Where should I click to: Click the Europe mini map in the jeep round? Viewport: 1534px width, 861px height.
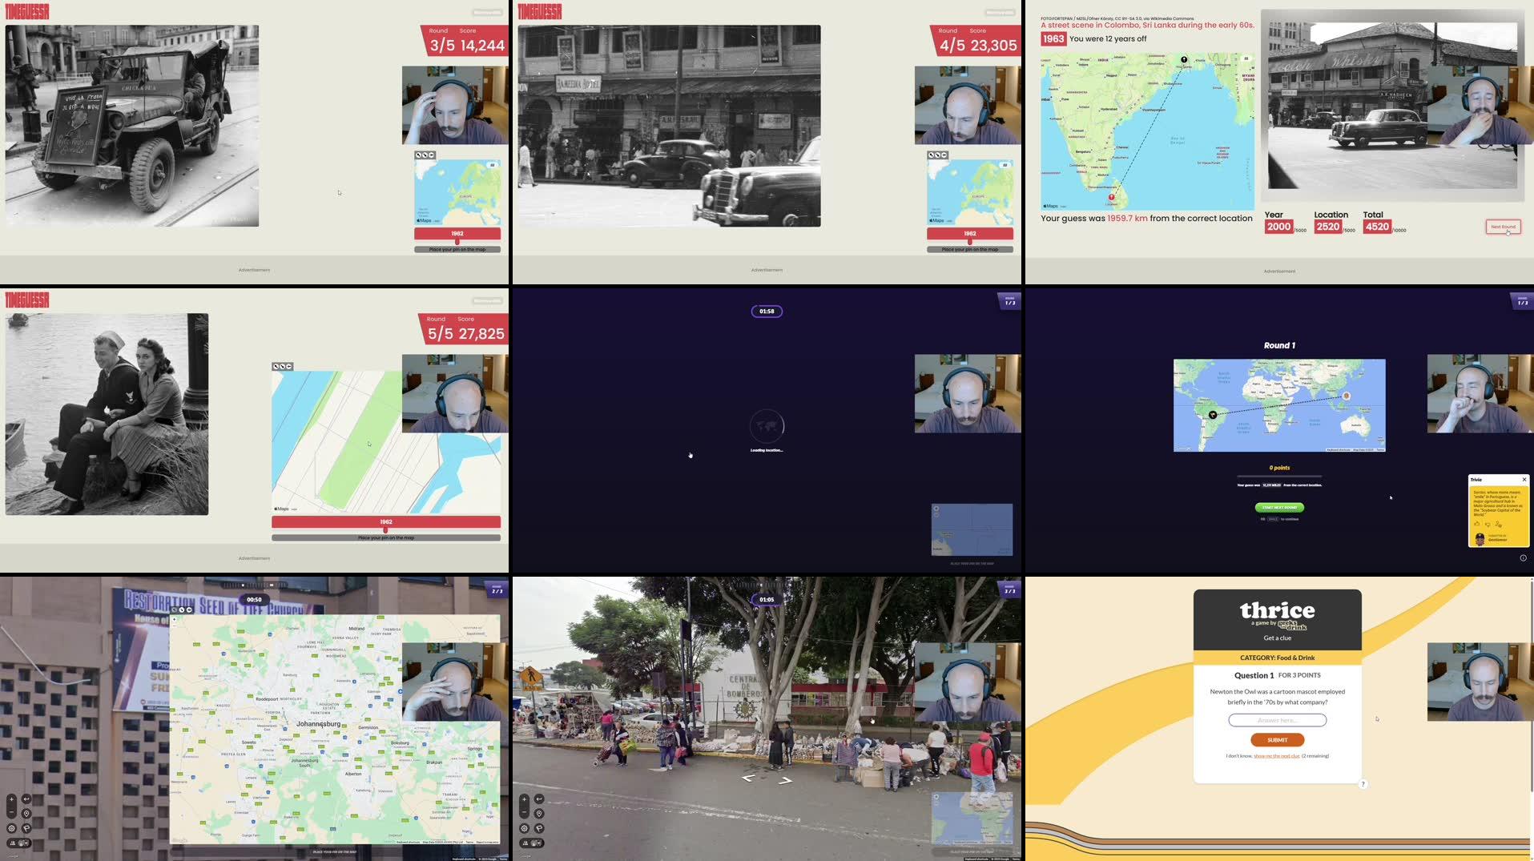click(x=457, y=192)
